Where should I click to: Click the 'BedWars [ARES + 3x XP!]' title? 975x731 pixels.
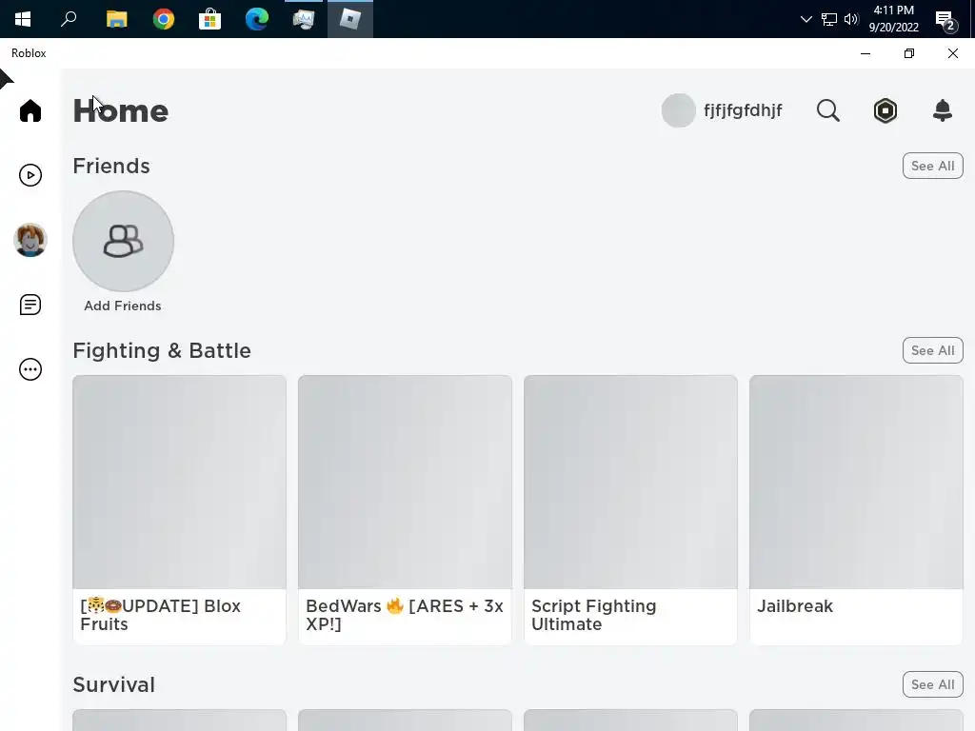[x=404, y=615]
